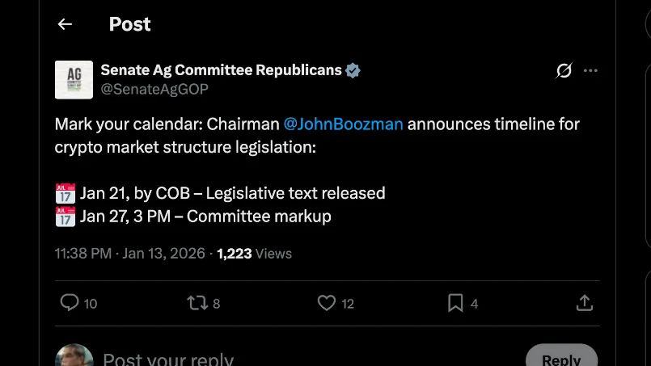Bookmark this post
Screen dimensions: 651x366
pos(455,303)
